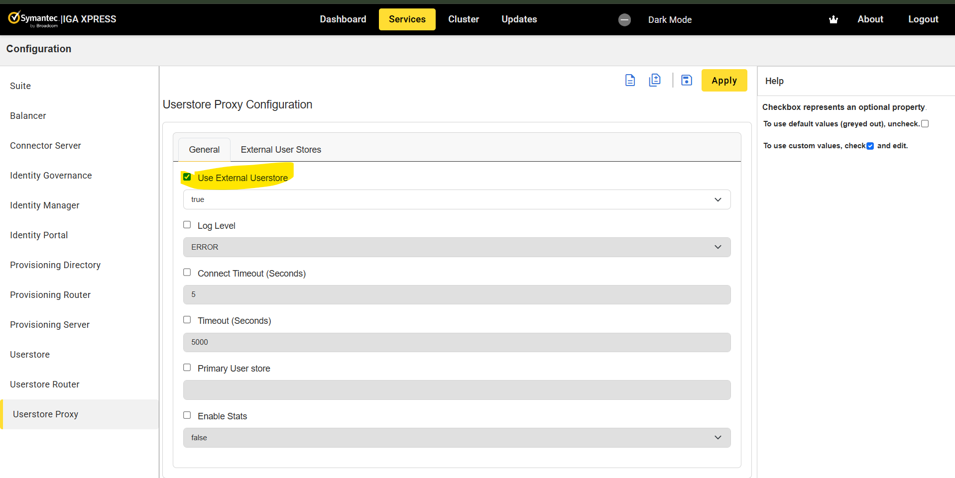The image size is (955, 478).
Task: Open the Enable Stats false dropdown
Action: point(457,438)
